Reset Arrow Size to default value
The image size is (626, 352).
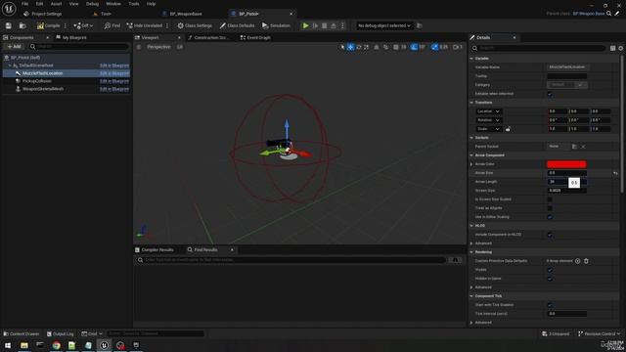pyautogui.click(x=615, y=173)
